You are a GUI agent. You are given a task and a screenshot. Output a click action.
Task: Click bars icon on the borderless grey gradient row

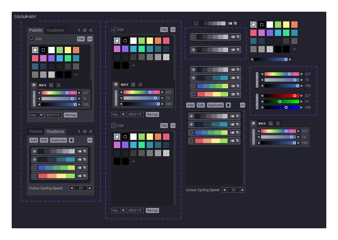(230, 23)
